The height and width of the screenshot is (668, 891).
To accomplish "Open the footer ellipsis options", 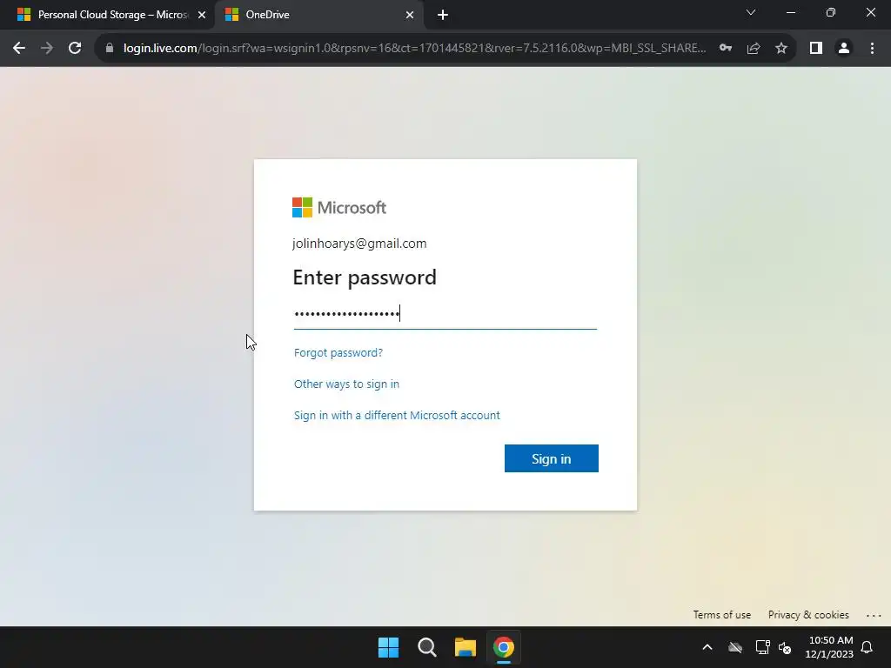I will 874,615.
